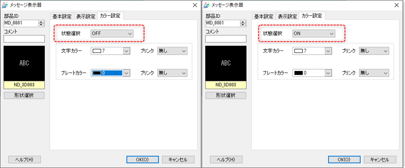Open 表示設定 tab in right dialog
The image size is (405, 168).
pos(287,16)
